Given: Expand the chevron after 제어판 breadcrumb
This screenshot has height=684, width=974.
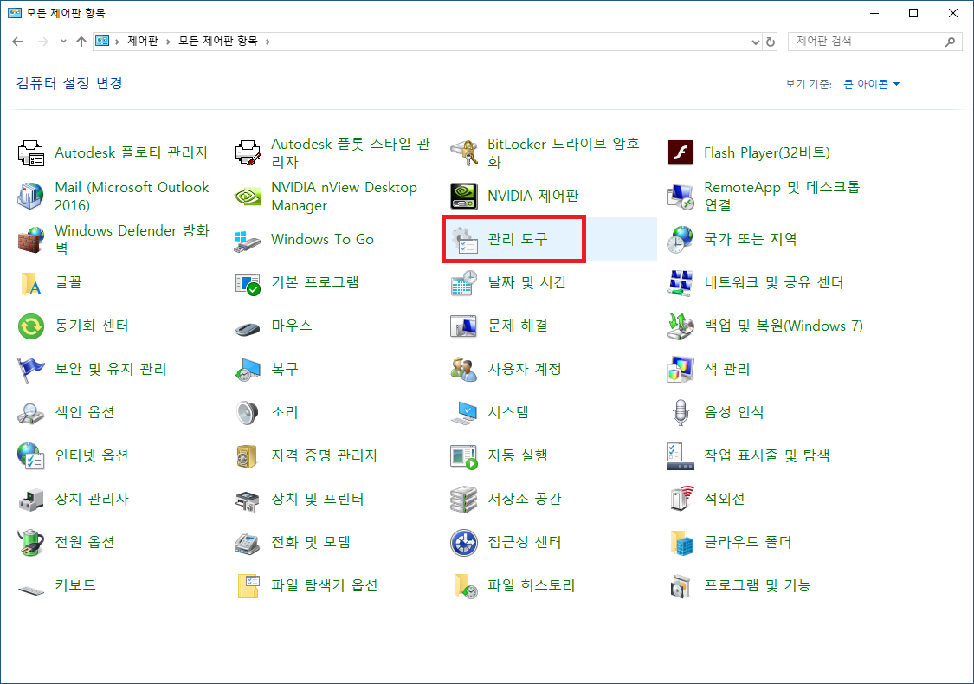Looking at the screenshot, I should (168, 42).
